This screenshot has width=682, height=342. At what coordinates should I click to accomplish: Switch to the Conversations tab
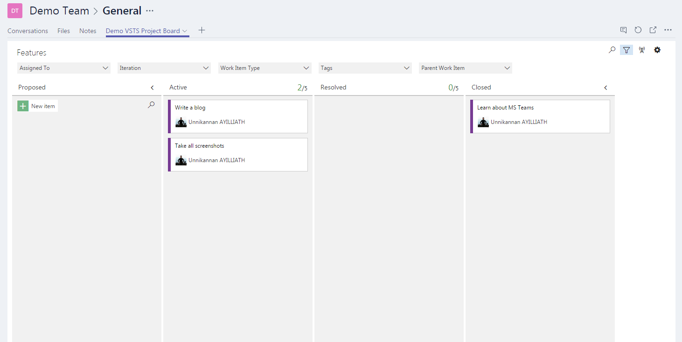click(28, 31)
